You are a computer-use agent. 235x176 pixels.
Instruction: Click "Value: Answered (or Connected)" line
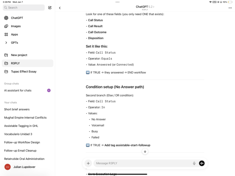coord(111,65)
